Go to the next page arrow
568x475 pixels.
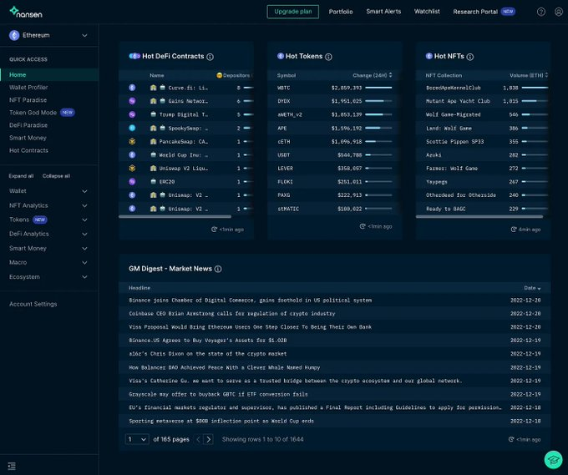point(208,439)
